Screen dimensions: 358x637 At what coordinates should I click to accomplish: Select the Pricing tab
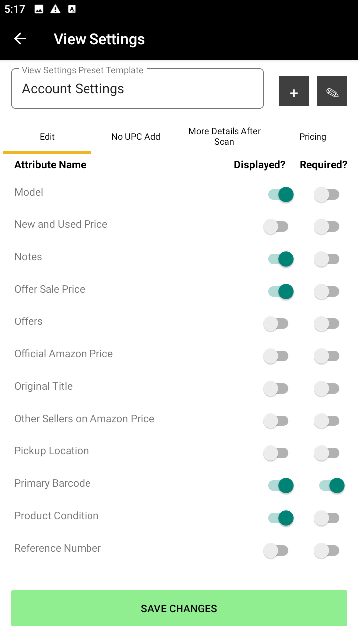(313, 137)
